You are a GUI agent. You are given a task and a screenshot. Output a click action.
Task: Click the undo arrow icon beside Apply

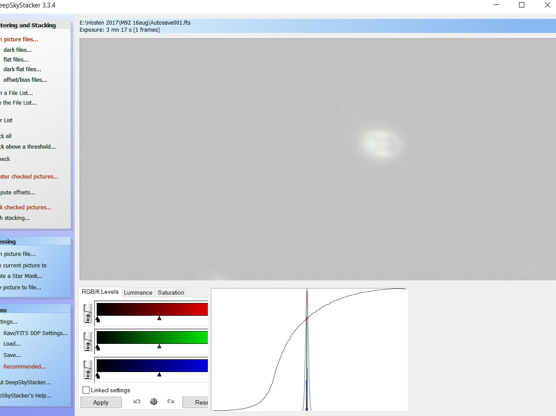(x=137, y=402)
